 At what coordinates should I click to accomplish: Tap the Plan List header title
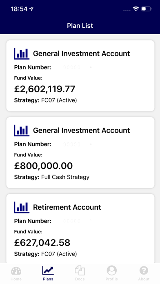click(x=80, y=26)
